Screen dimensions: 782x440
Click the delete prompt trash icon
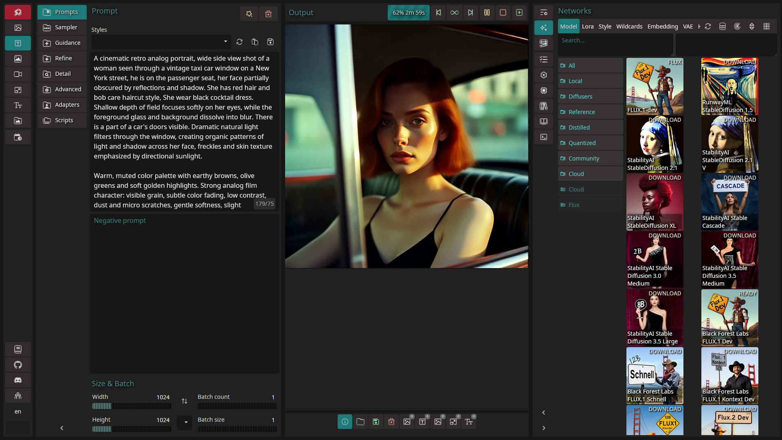(x=268, y=14)
